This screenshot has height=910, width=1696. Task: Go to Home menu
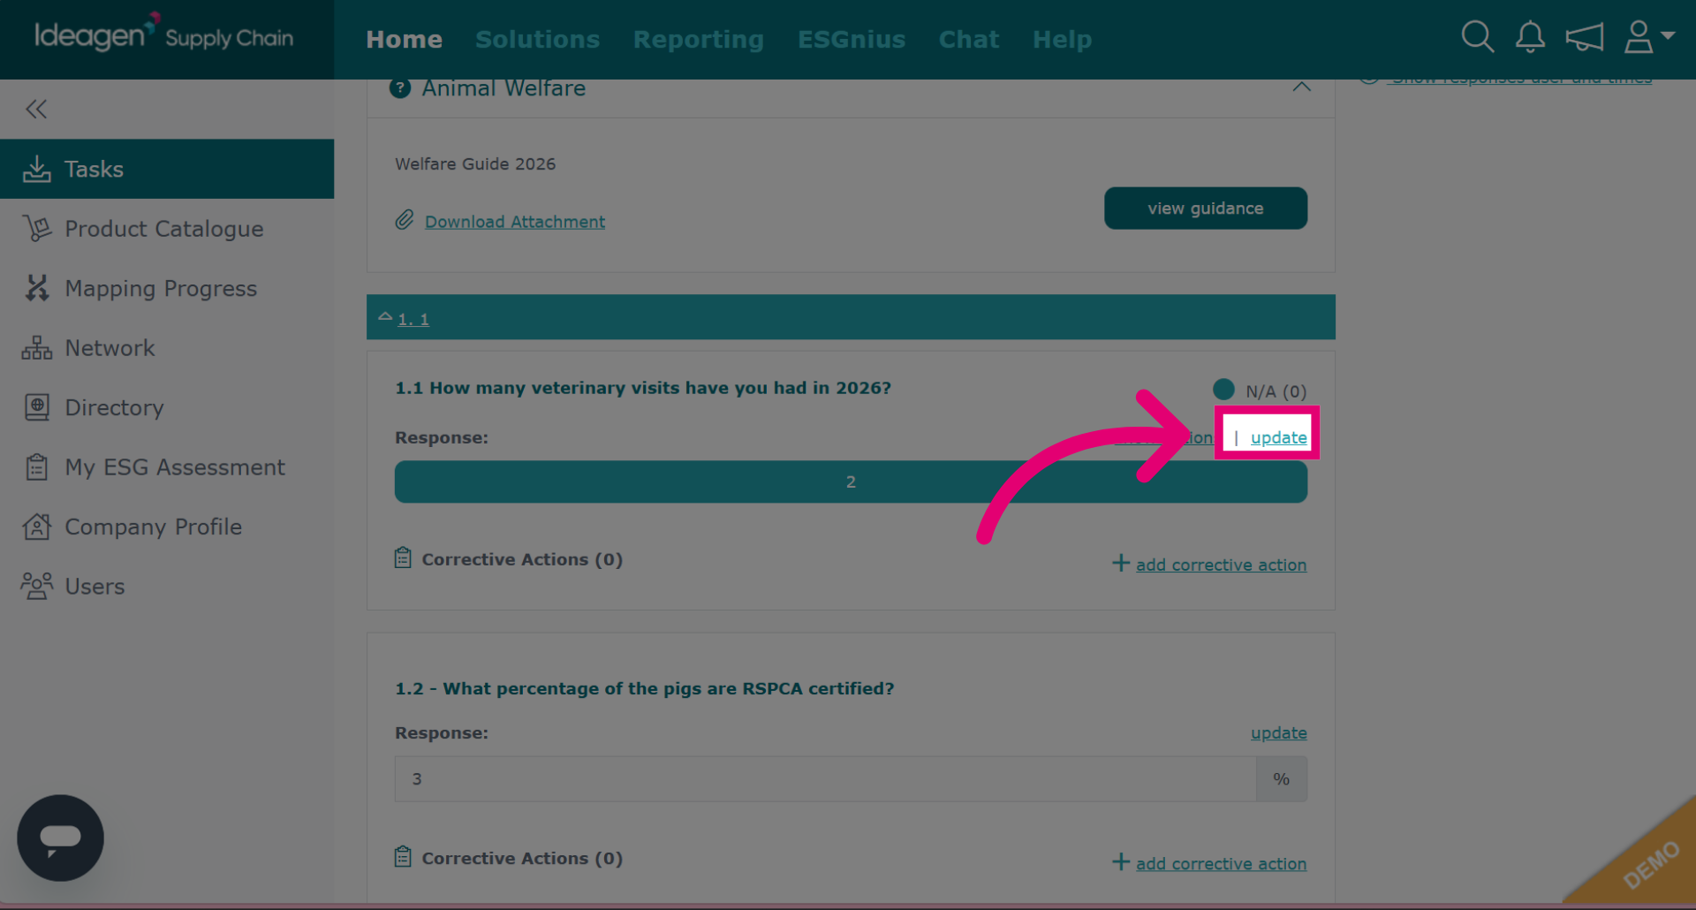404,39
